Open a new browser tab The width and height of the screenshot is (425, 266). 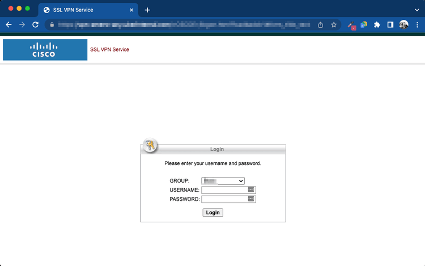(x=147, y=10)
